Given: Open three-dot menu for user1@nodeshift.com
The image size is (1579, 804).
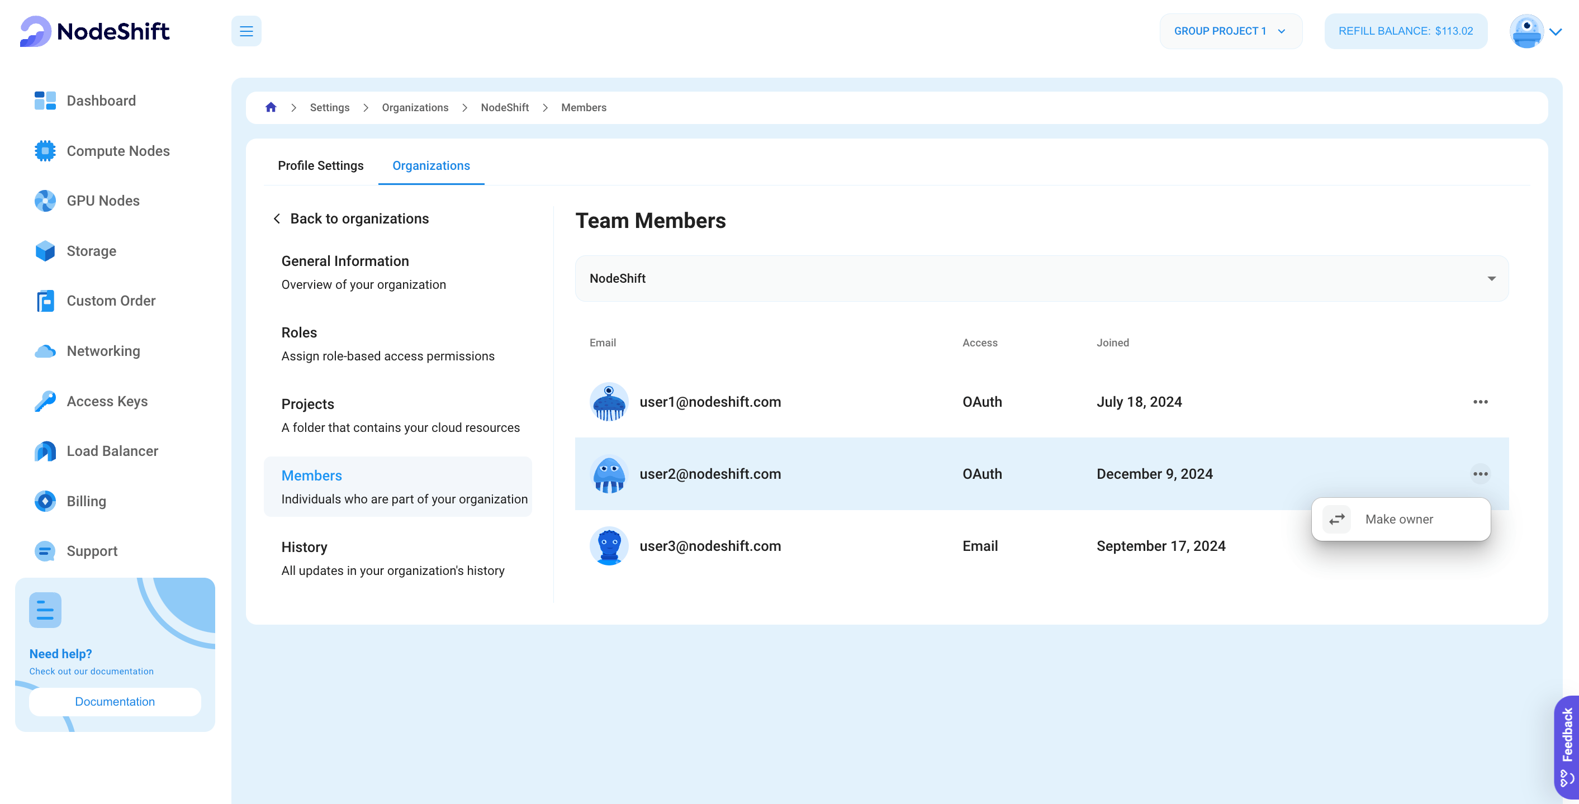Looking at the screenshot, I should click(x=1480, y=402).
